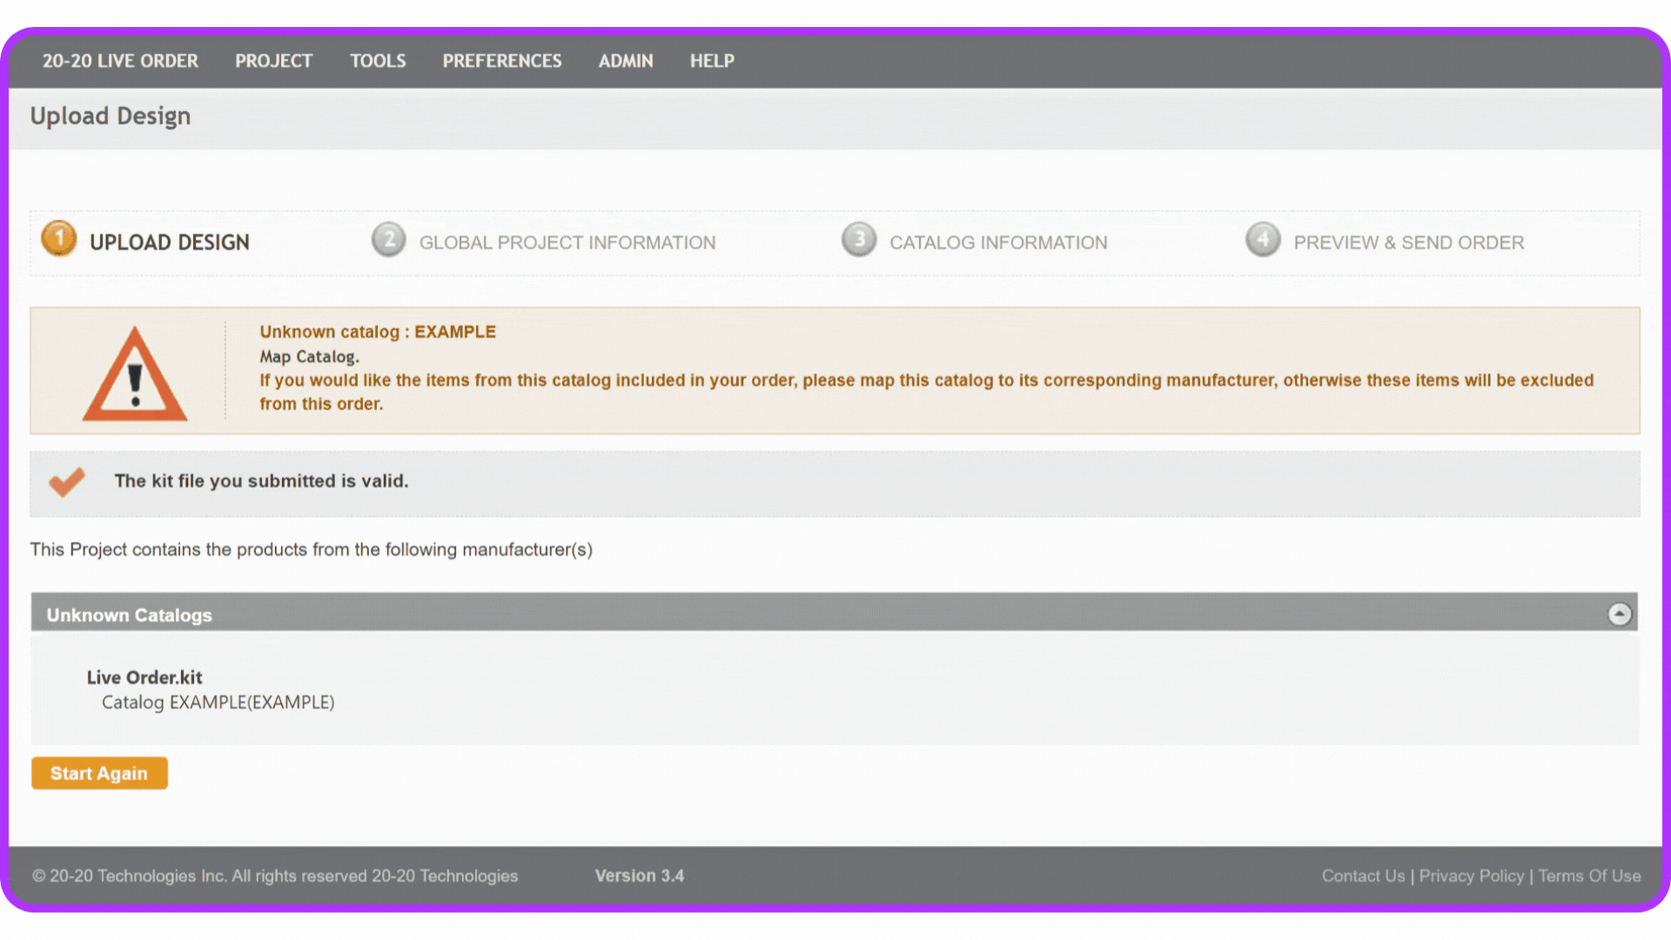
Task: Click the Unknown Catalogs header title
Action: [130, 615]
